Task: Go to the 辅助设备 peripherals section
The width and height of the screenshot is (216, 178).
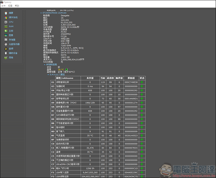Action: click(13, 53)
